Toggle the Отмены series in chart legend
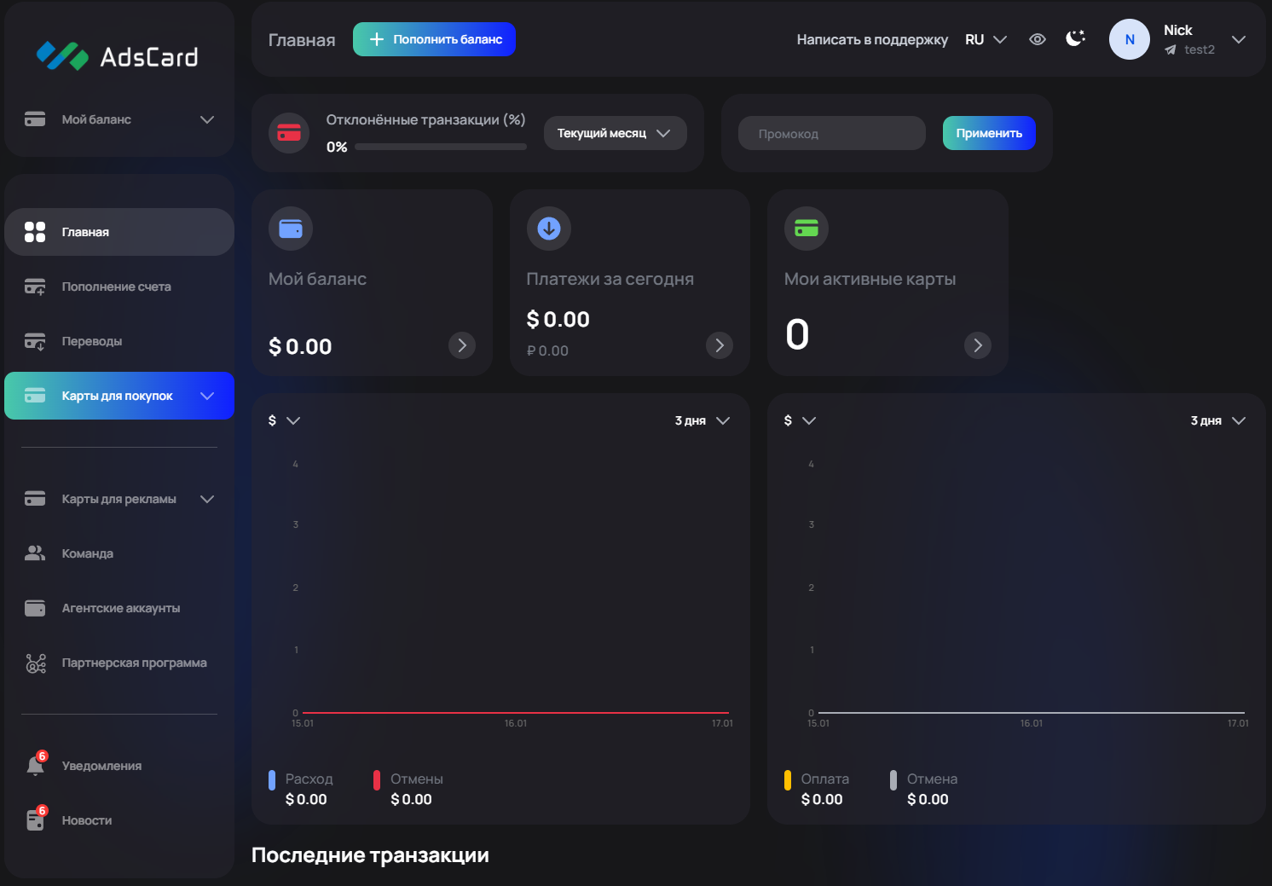This screenshot has width=1272, height=886. pyautogui.click(x=408, y=789)
